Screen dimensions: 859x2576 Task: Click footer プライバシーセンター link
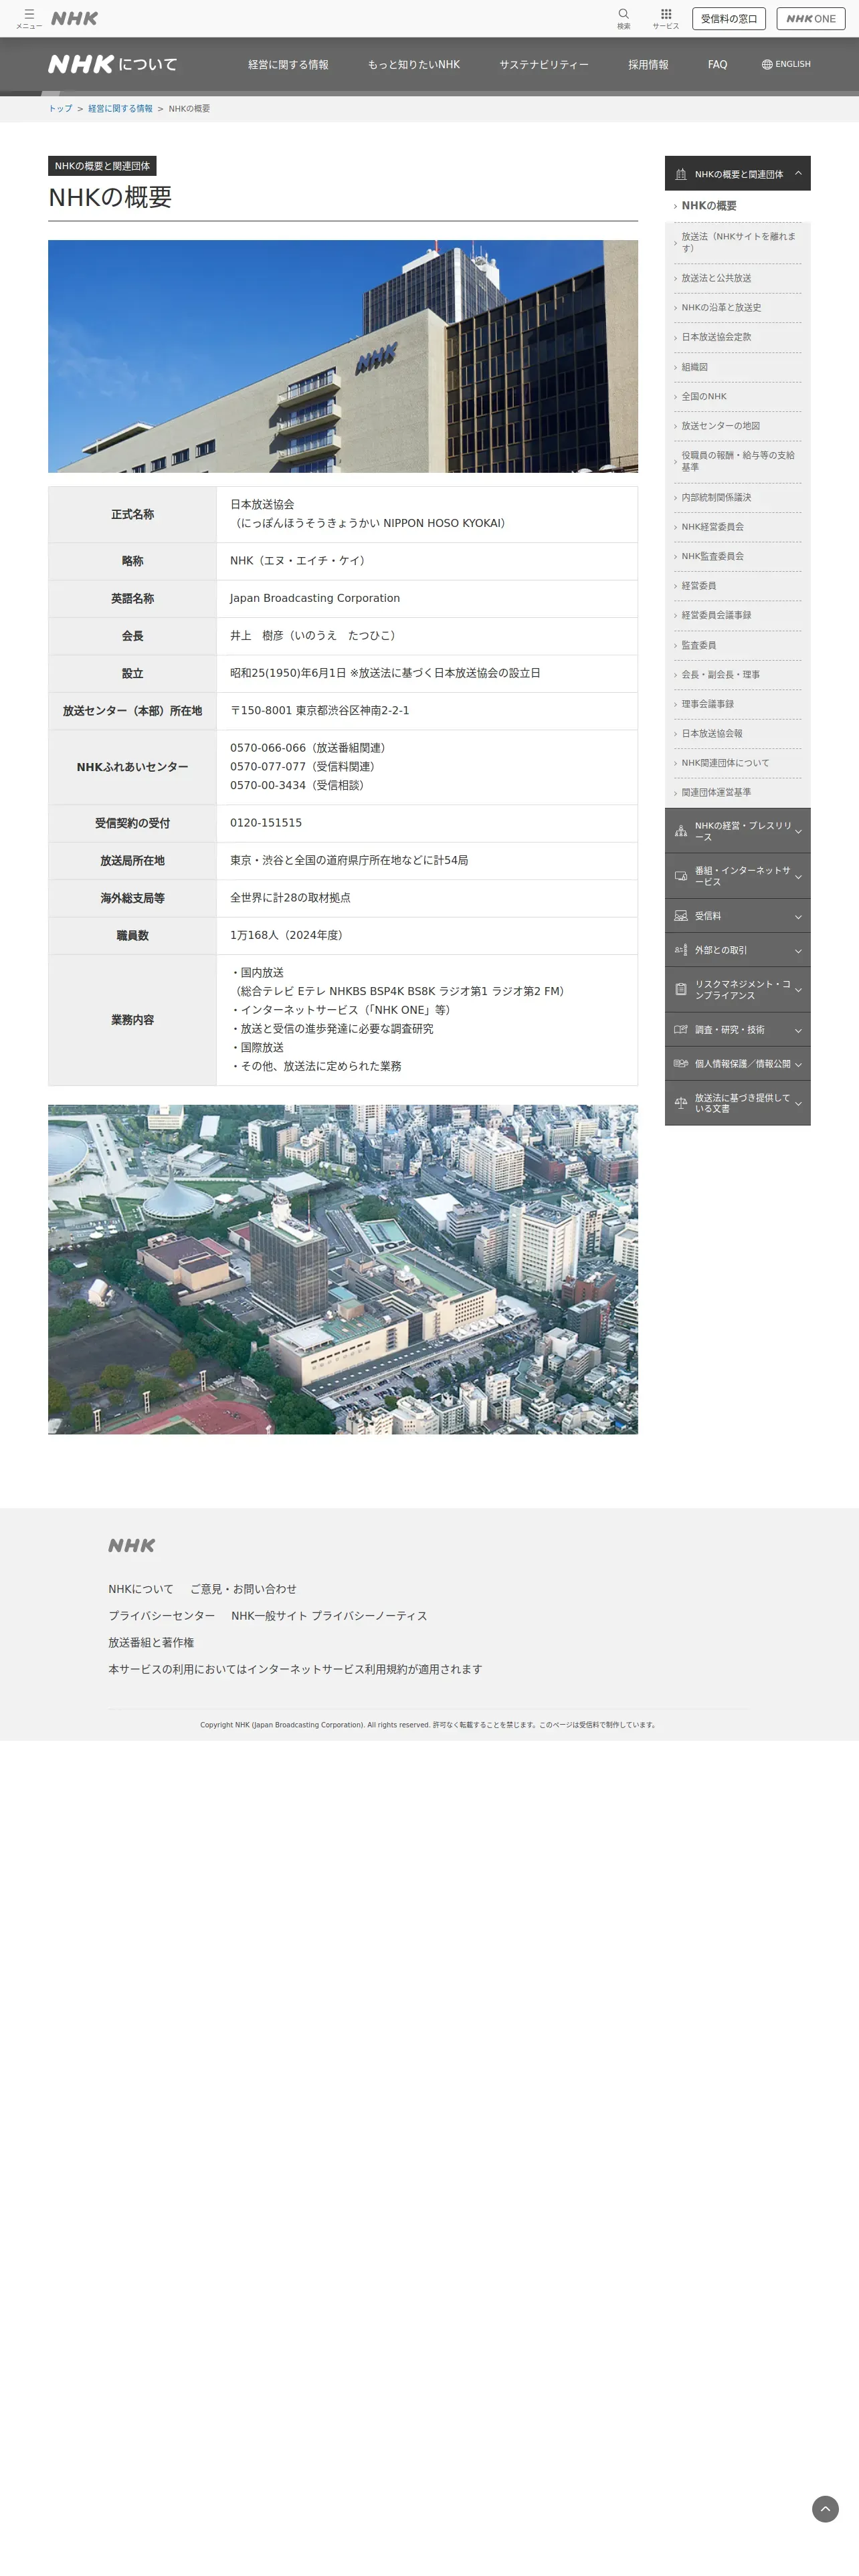[x=162, y=1616]
